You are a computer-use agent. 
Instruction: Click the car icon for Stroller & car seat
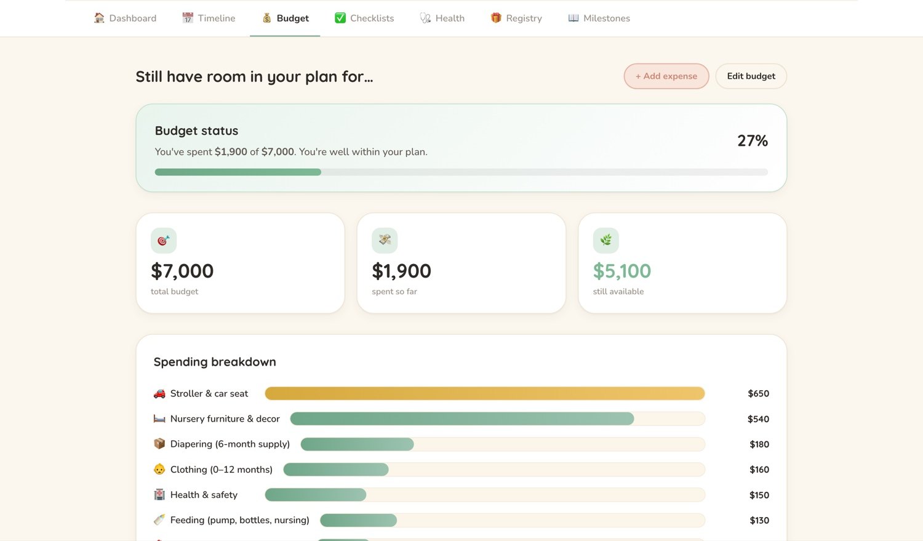(x=159, y=393)
